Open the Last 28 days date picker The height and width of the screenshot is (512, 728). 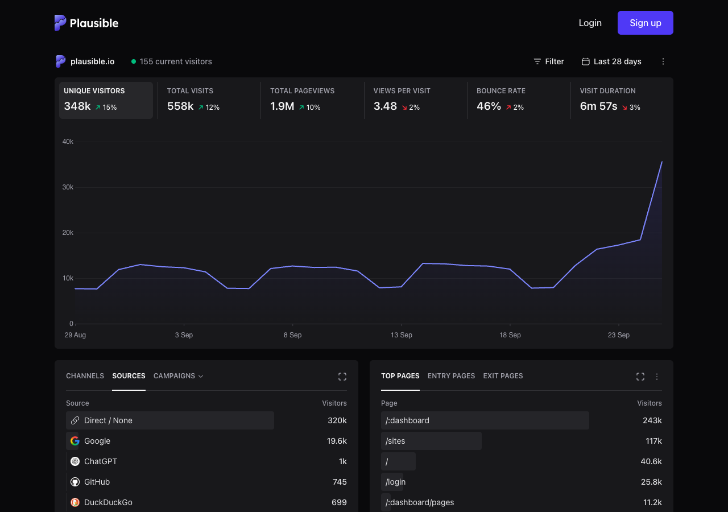pyautogui.click(x=611, y=61)
